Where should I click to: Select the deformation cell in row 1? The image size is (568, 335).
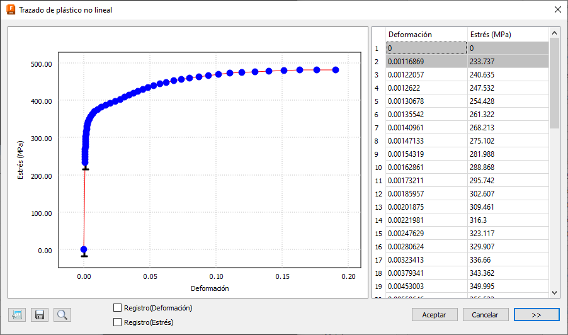coord(426,48)
